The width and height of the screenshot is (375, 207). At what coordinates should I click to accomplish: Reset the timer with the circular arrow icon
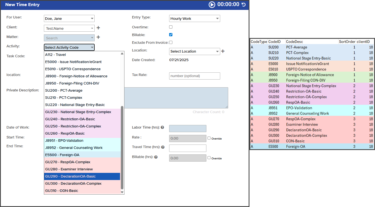[243, 4]
